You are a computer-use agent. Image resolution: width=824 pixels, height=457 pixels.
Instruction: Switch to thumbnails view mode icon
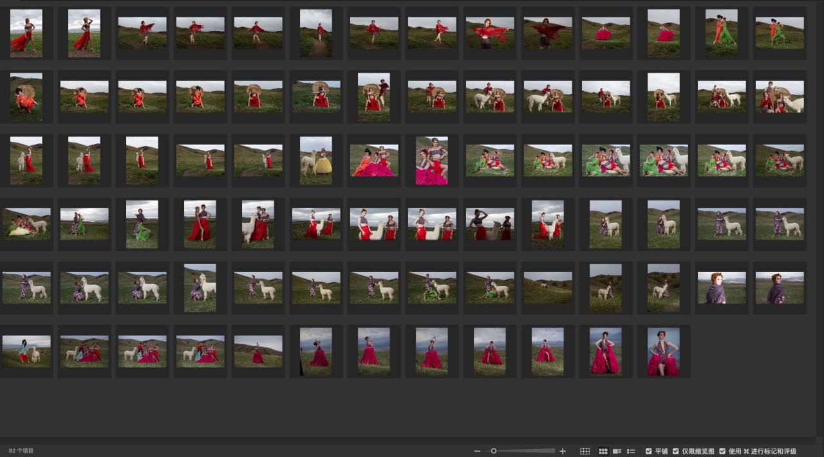coord(603,451)
